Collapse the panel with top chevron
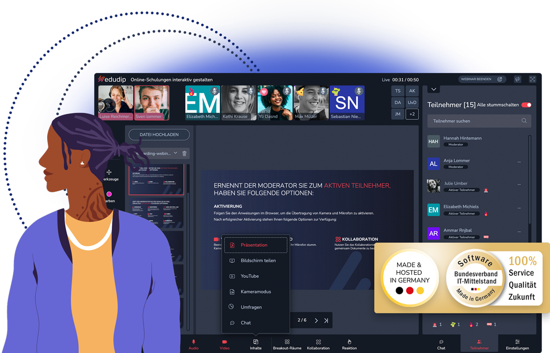This screenshot has width=550, height=353. click(x=434, y=89)
